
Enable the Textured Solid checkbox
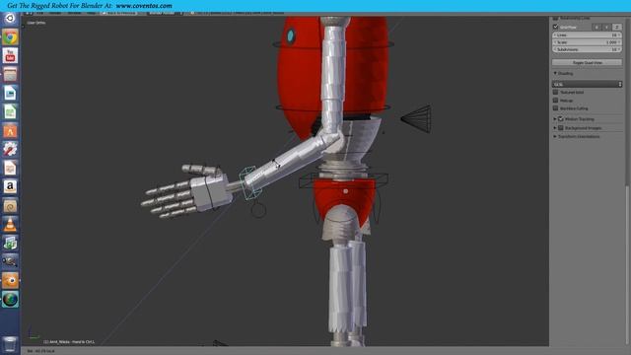[x=556, y=92]
